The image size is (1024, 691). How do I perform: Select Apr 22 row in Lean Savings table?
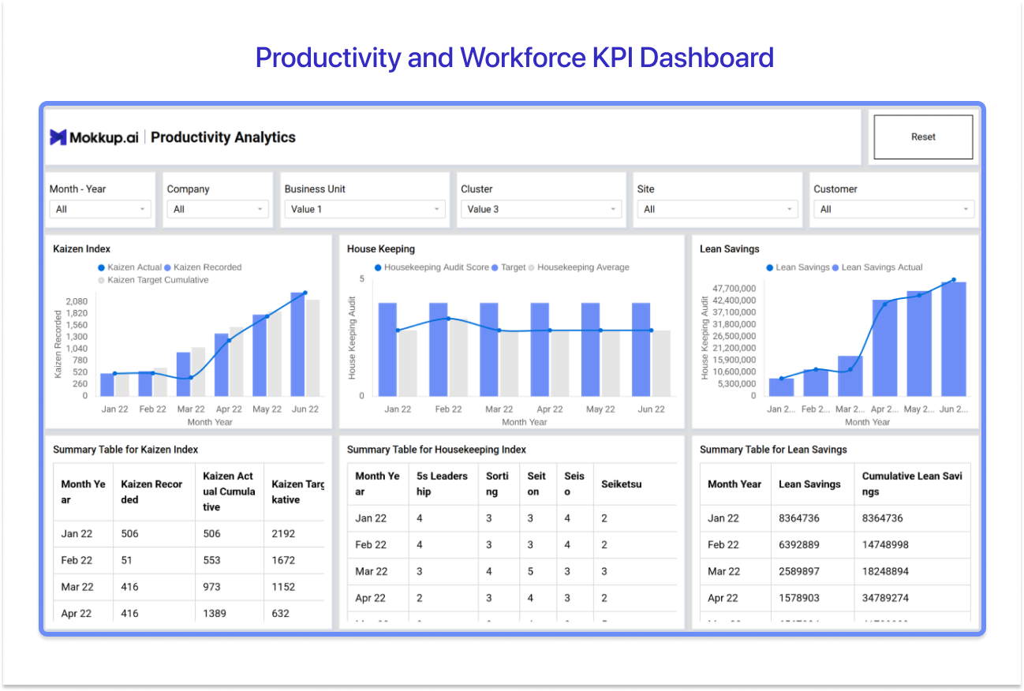[x=835, y=598]
